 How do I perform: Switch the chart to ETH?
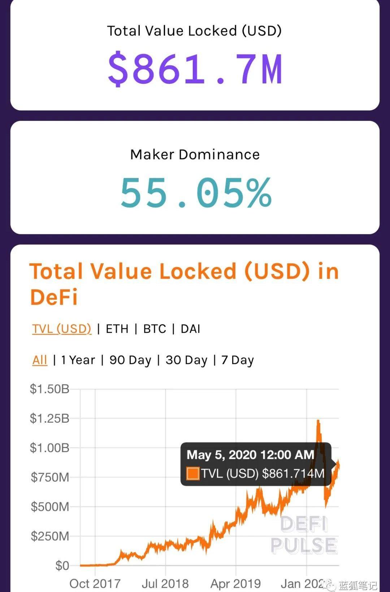point(117,329)
